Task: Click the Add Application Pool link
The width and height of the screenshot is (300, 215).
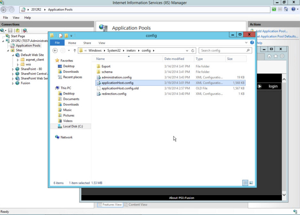Action: coord(272,31)
